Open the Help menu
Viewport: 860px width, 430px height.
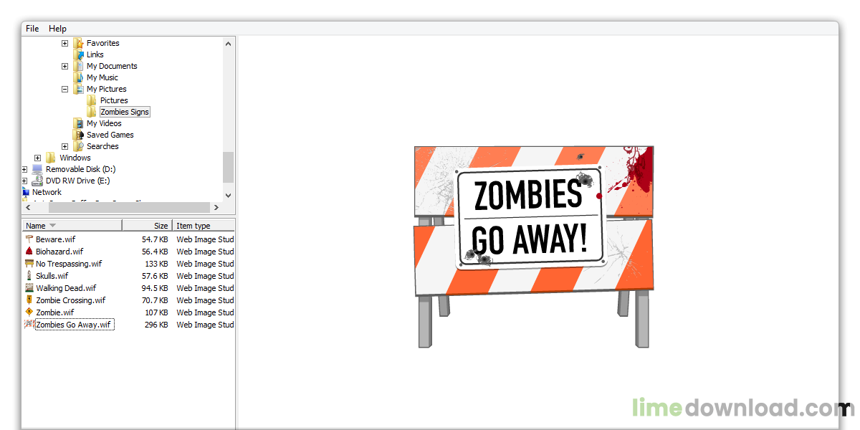57,29
